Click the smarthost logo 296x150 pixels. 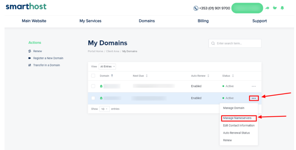coord(26,7)
